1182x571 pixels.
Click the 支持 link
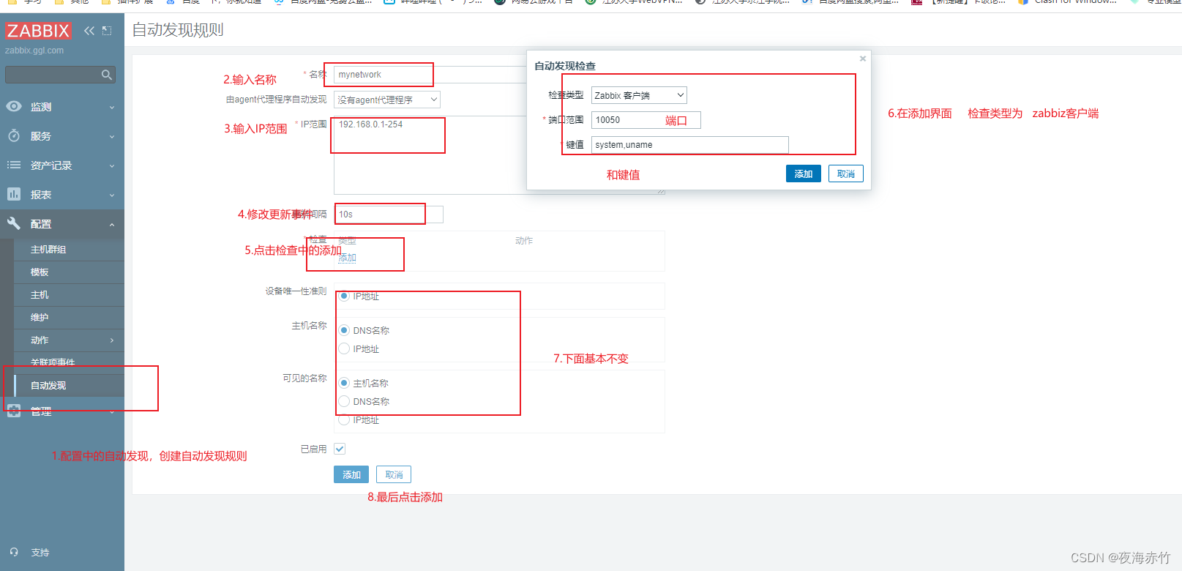[40, 553]
